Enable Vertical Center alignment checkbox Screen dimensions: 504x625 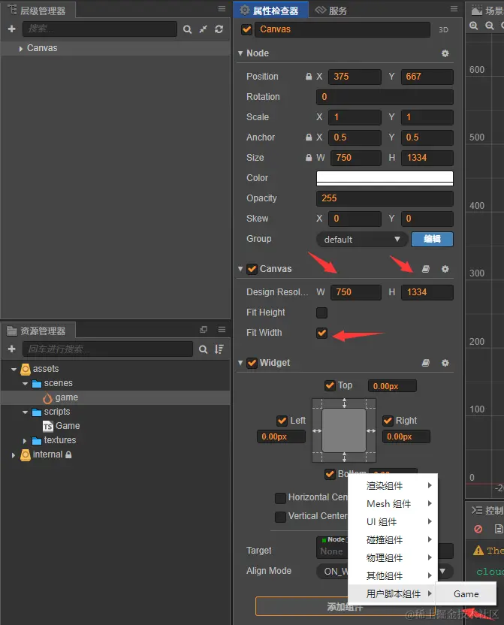280,517
